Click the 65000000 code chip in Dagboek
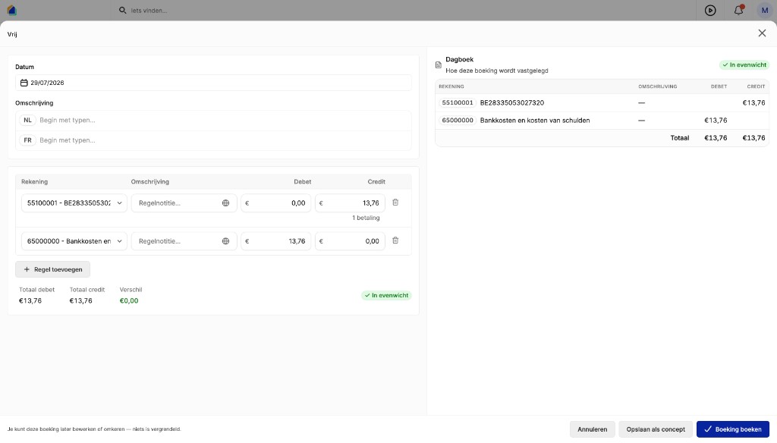 point(458,121)
